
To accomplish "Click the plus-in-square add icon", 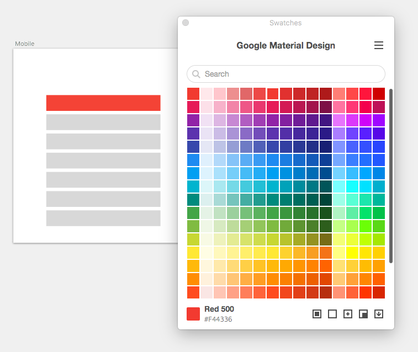I will click(x=348, y=314).
